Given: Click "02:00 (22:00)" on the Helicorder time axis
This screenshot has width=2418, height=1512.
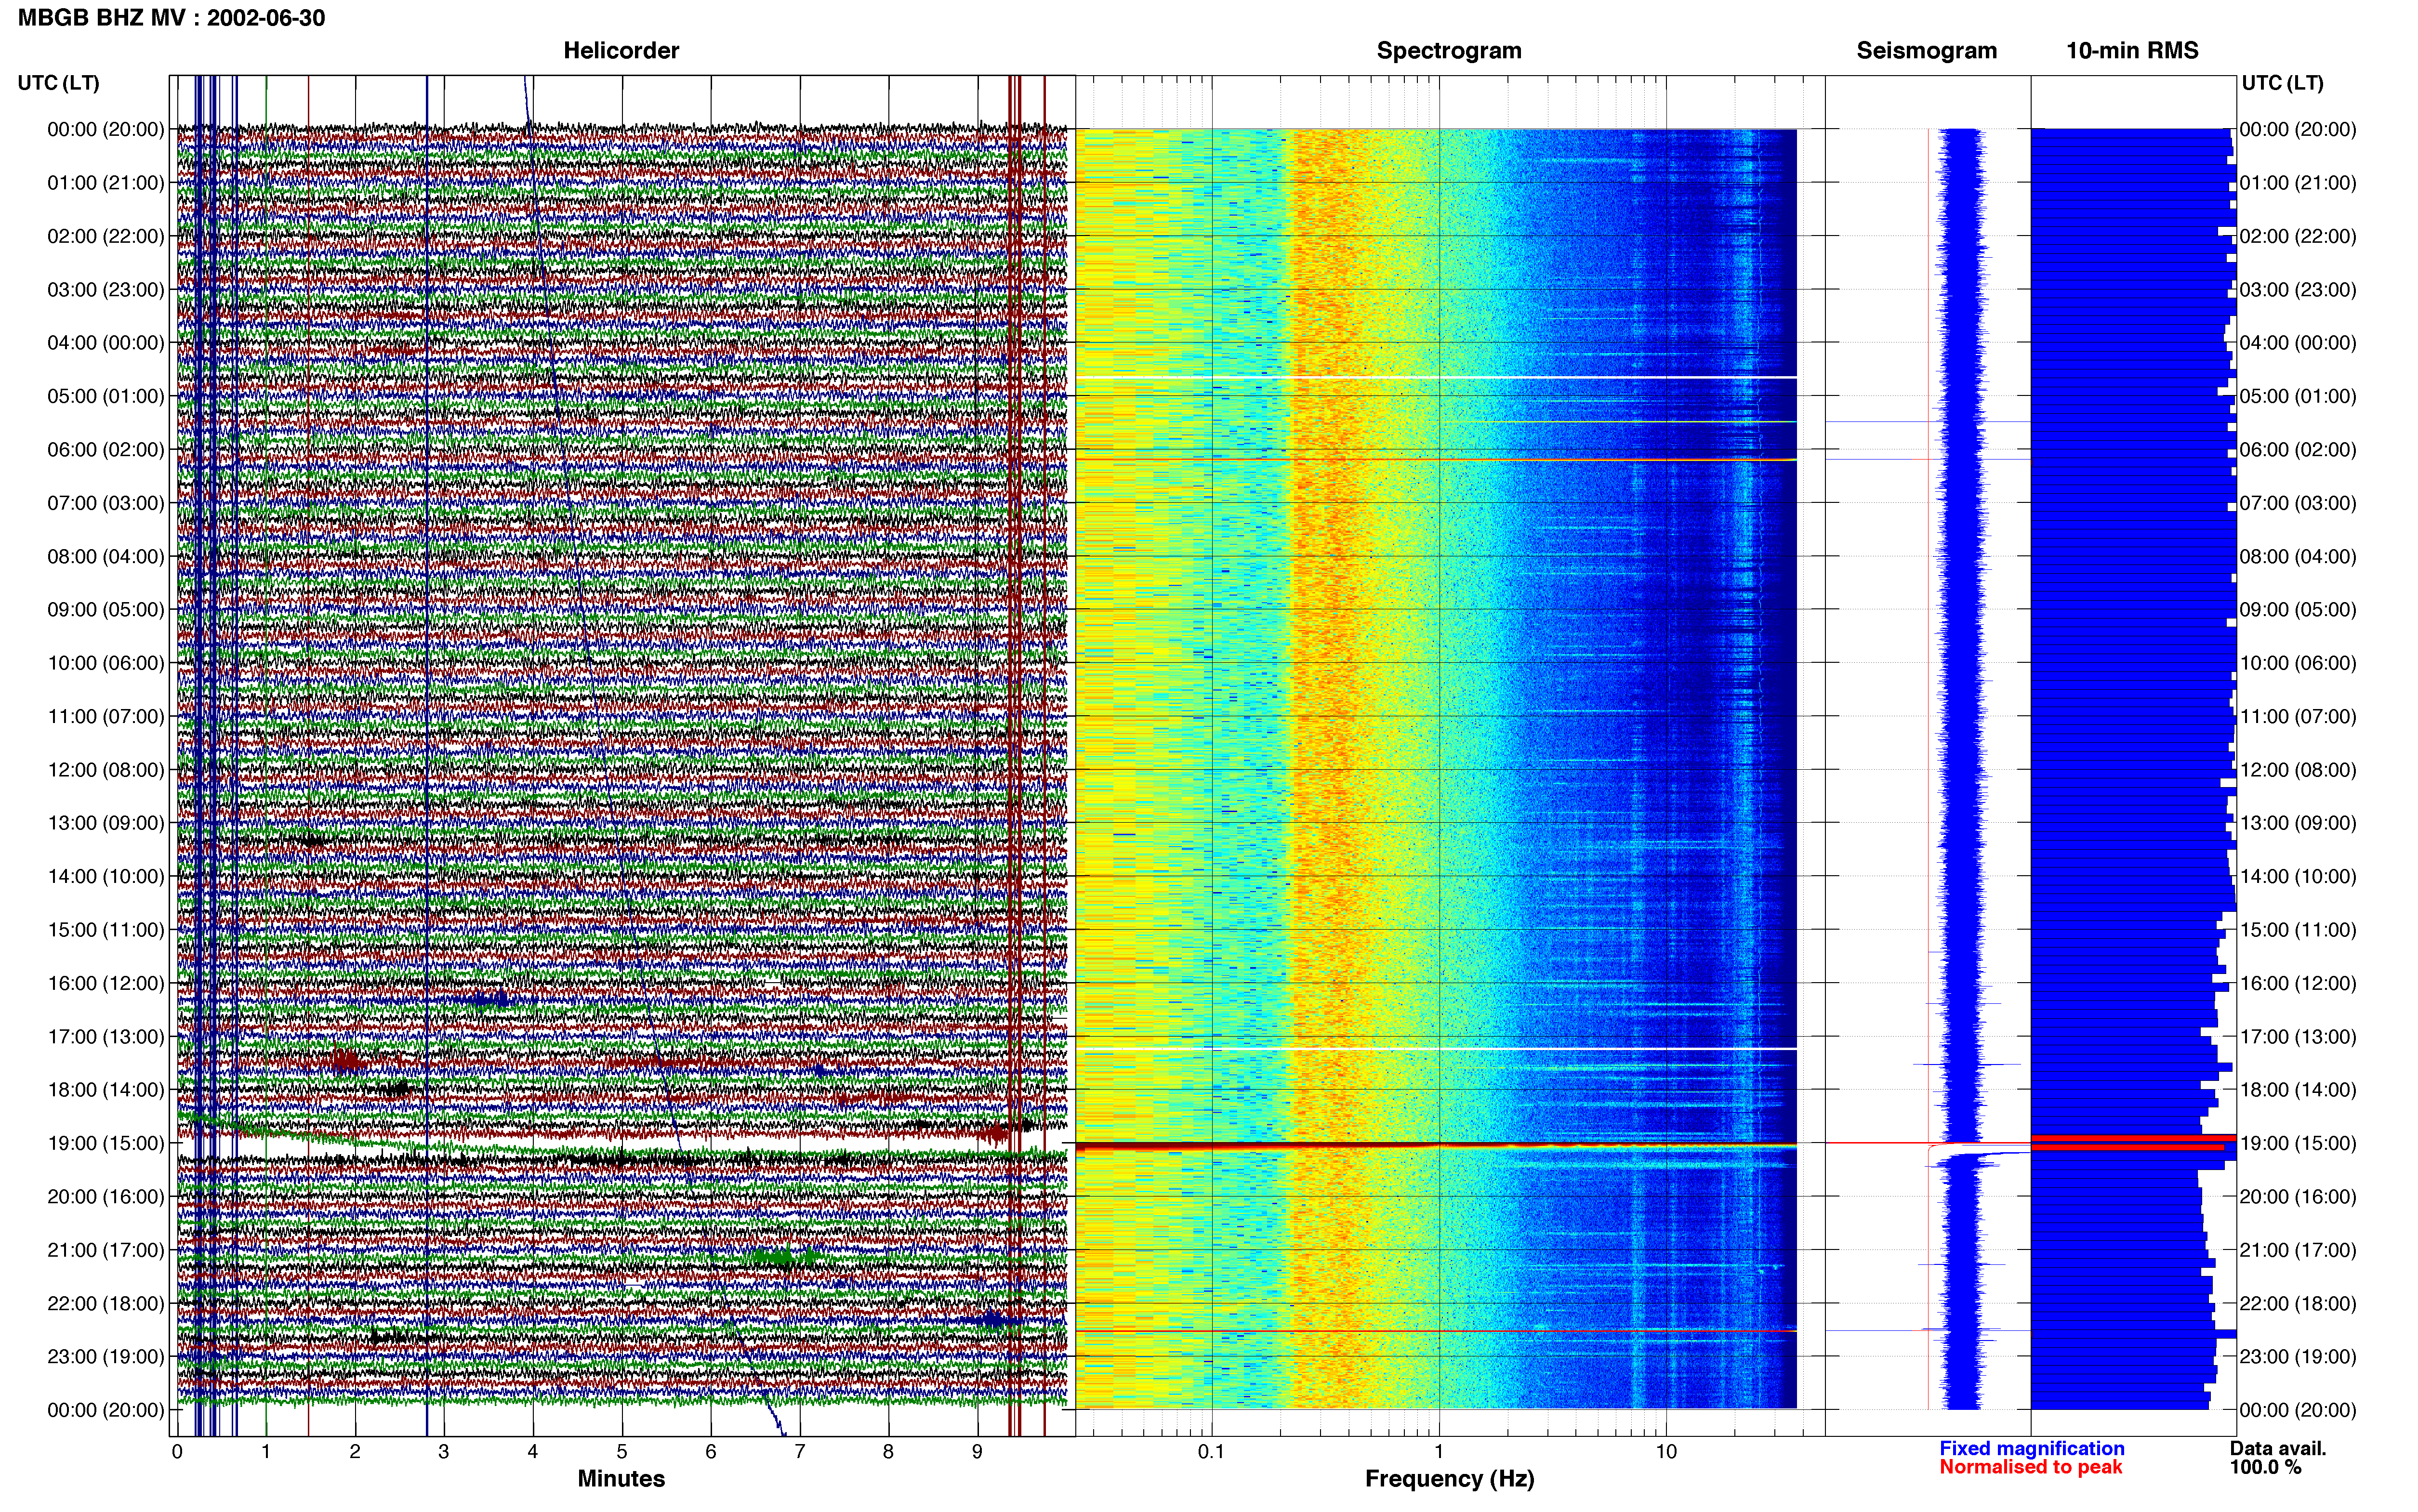Looking at the screenshot, I should (106, 236).
